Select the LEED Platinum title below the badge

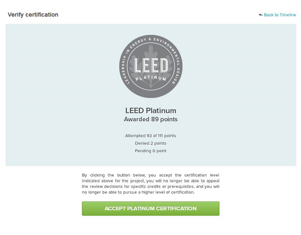pyautogui.click(x=151, y=111)
